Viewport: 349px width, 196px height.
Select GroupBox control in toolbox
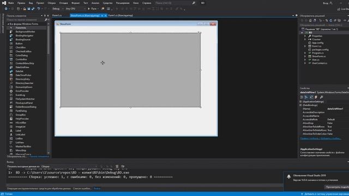pyautogui.click(x=21, y=115)
